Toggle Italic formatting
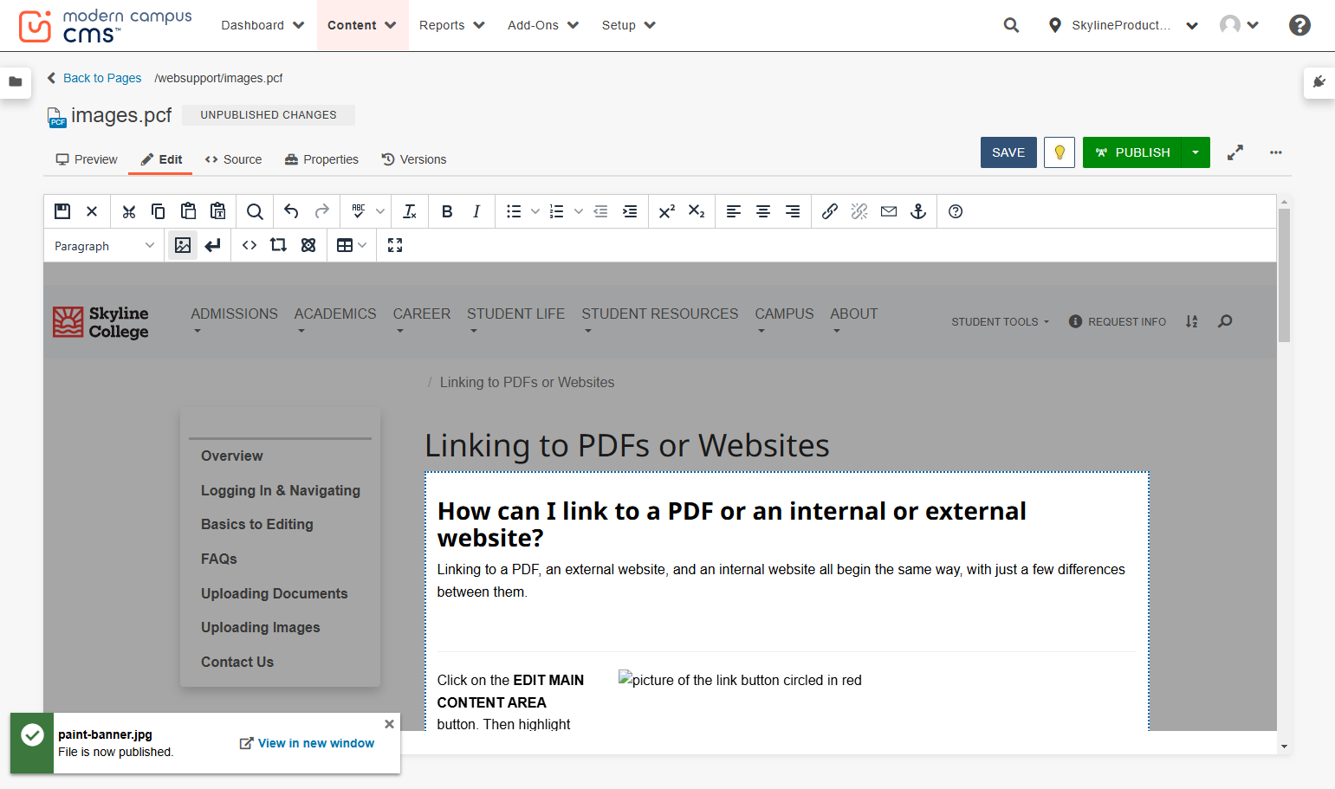This screenshot has width=1335, height=789. click(x=476, y=211)
